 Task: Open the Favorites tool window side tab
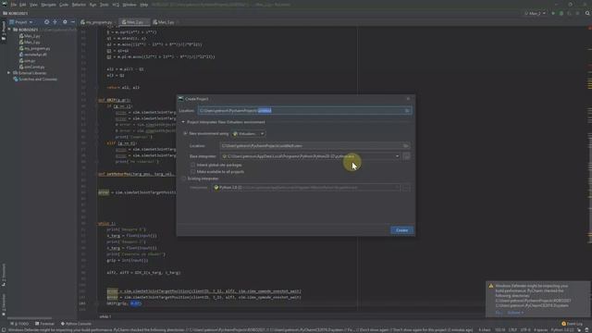4,304
